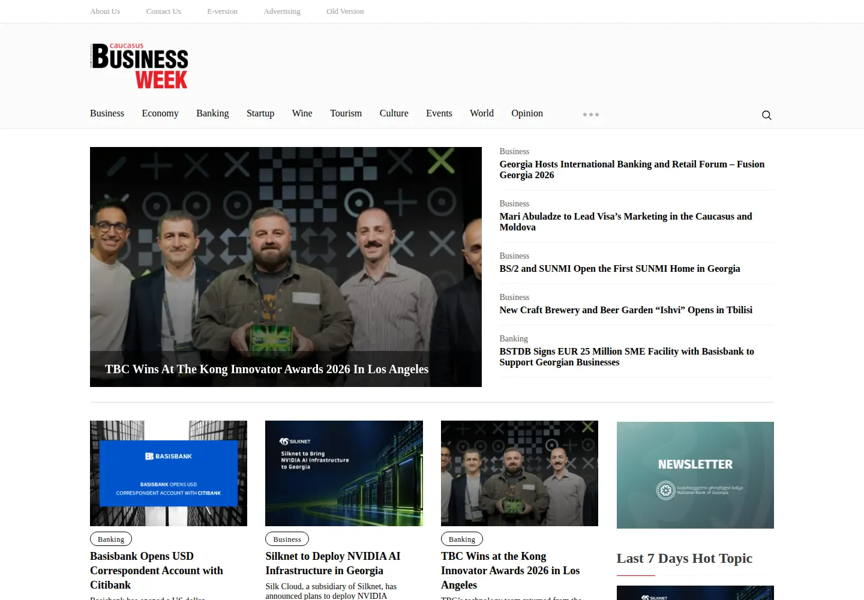Viewport: 864px width, 600px height.
Task: Read the Ishvi craft brewery article
Action: coord(626,310)
